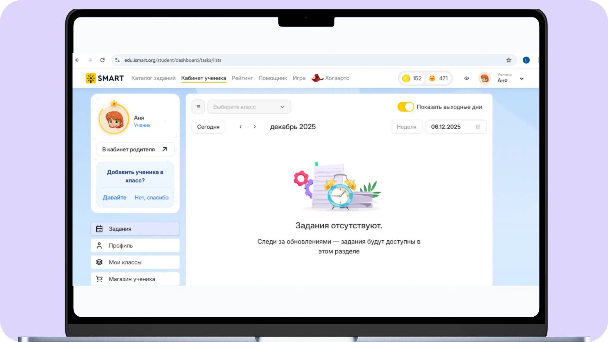Image resolution: width=608 pixels, height=342 pixels.
Task: Click the large Аня profile avatar in sidebar
Action: [114, 119]
